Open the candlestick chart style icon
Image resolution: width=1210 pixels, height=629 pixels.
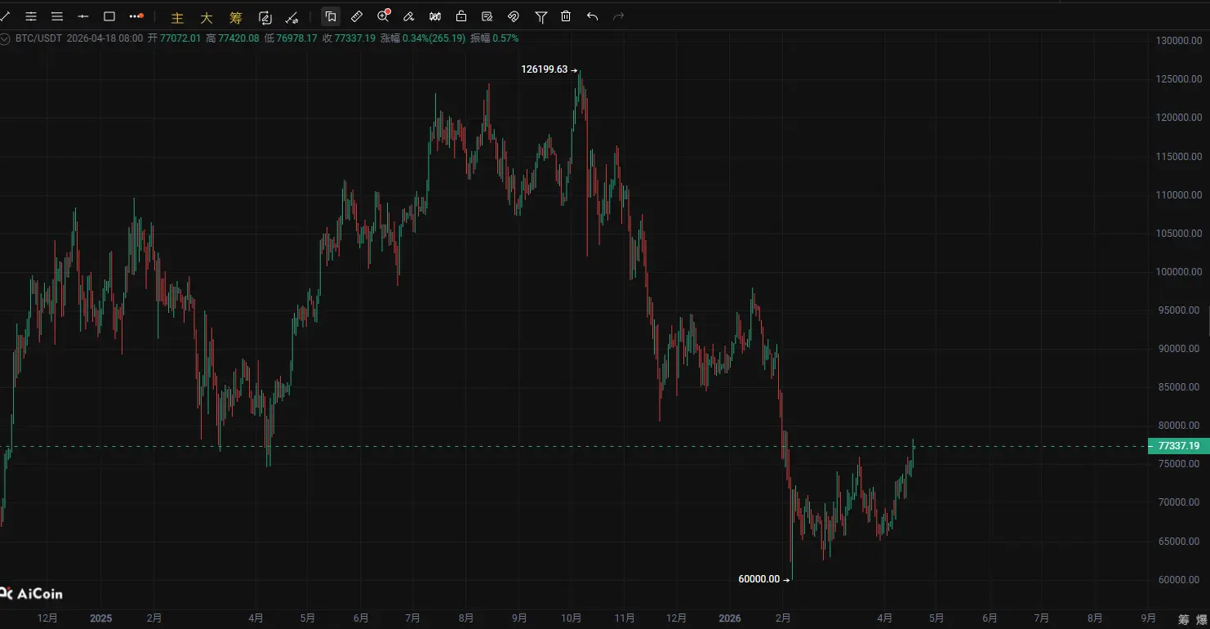[435, 16]
